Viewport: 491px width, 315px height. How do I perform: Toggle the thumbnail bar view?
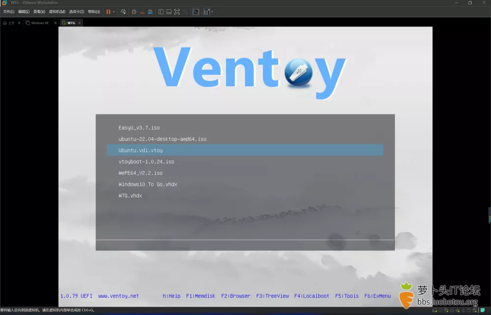coord(169,12)
